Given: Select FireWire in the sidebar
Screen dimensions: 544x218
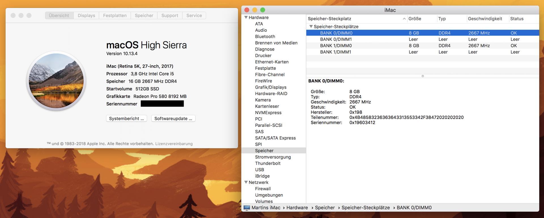Looking at the screenshot, I should (263, 81).
